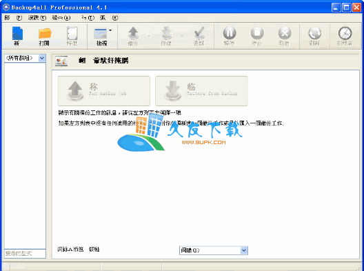Click the large 'Run backup job' button

[x=104, y=91]
